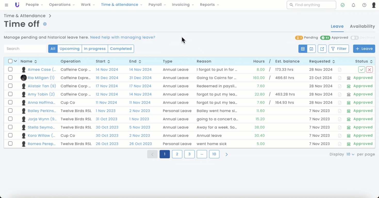Switch to calendar view icon
This screenshot has width=379, height=198.
tap(311, 49)
